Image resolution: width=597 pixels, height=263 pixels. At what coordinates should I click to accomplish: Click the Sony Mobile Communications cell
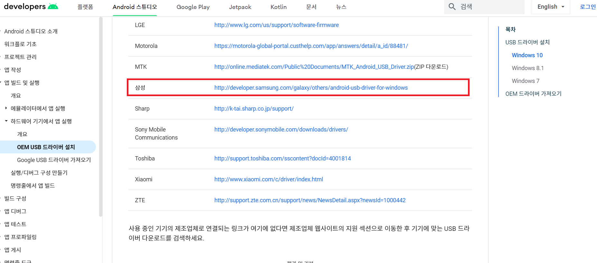(156, 133)
